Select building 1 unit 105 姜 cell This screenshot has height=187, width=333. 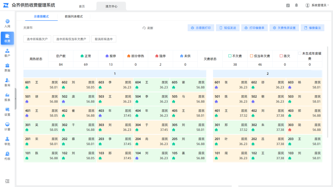(188, 155)
